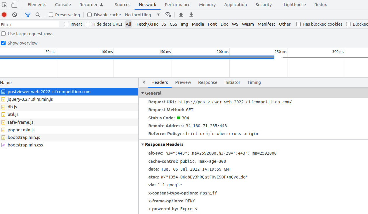Select the All request type filter

tap(128, 24)
